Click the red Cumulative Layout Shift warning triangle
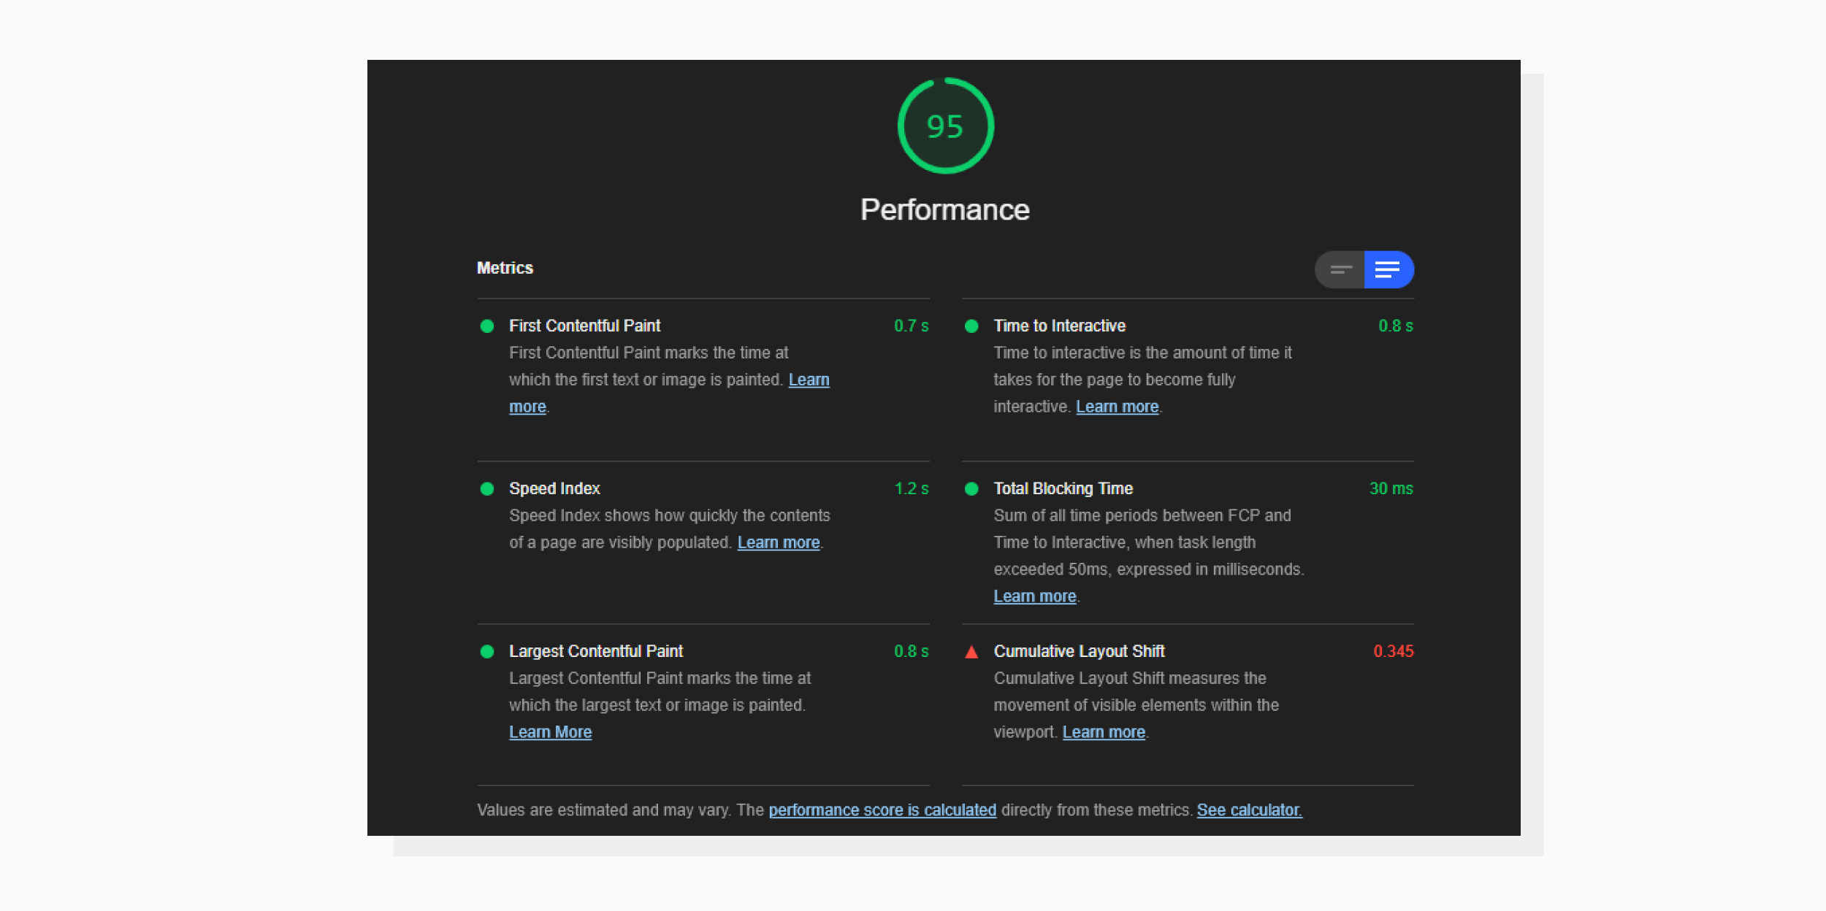The image size is (1826, 911). (x=972, y=652)
